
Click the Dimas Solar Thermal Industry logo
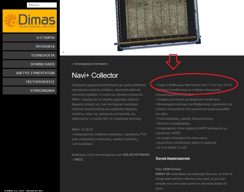tap(30, 21)
